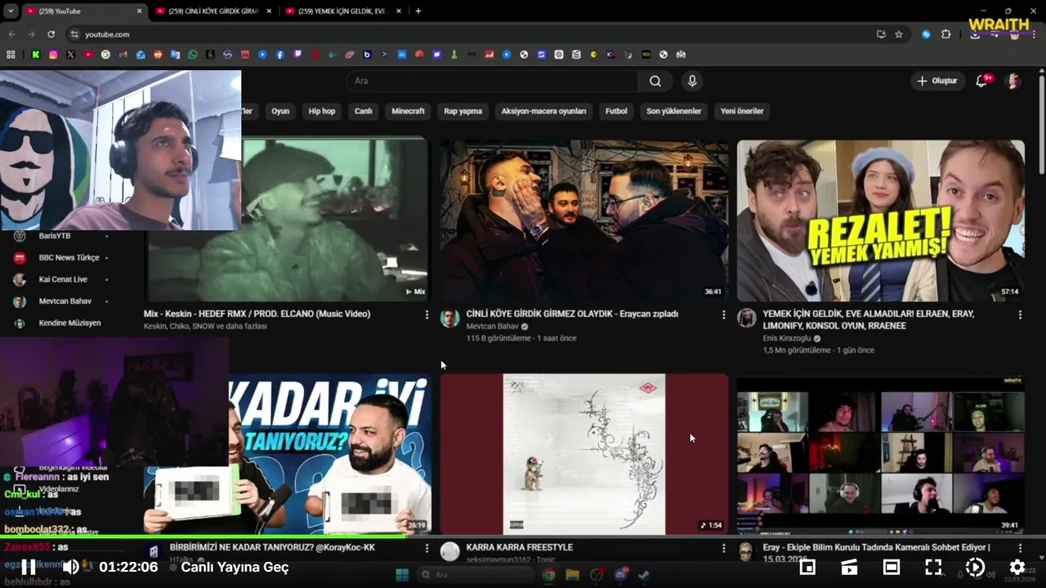Image resolution: width=1046 pixels, height=588 pixels.
Task: Open the notifications bell
Action: (982, 81)
